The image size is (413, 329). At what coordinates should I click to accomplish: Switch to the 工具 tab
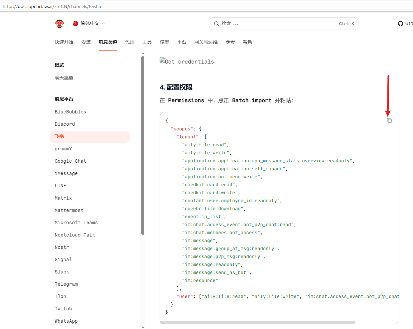point(147,42)
